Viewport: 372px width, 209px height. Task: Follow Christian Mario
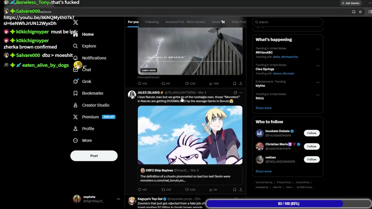pyautogui.click(x=312, y=146)
